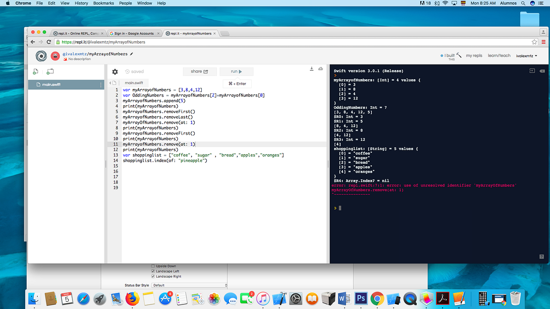Download the project code
This screenshot has height=309, width=550.
(x=312, y=68)
